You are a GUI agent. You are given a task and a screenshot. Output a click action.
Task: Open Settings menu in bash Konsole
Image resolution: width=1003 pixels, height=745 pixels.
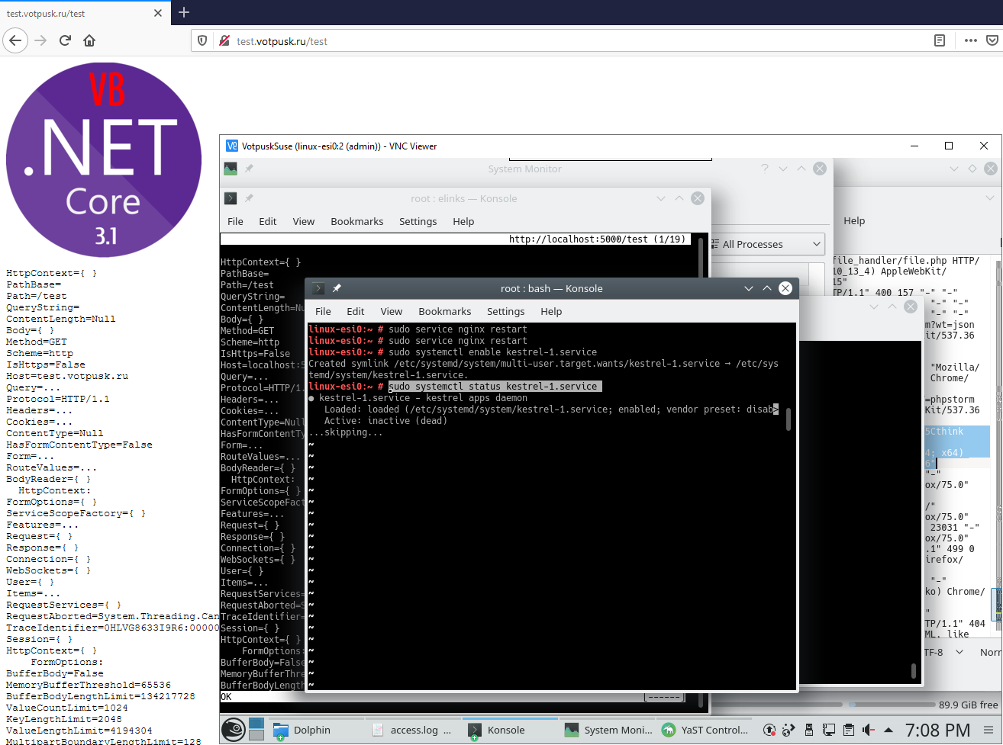tap(505, 311)
